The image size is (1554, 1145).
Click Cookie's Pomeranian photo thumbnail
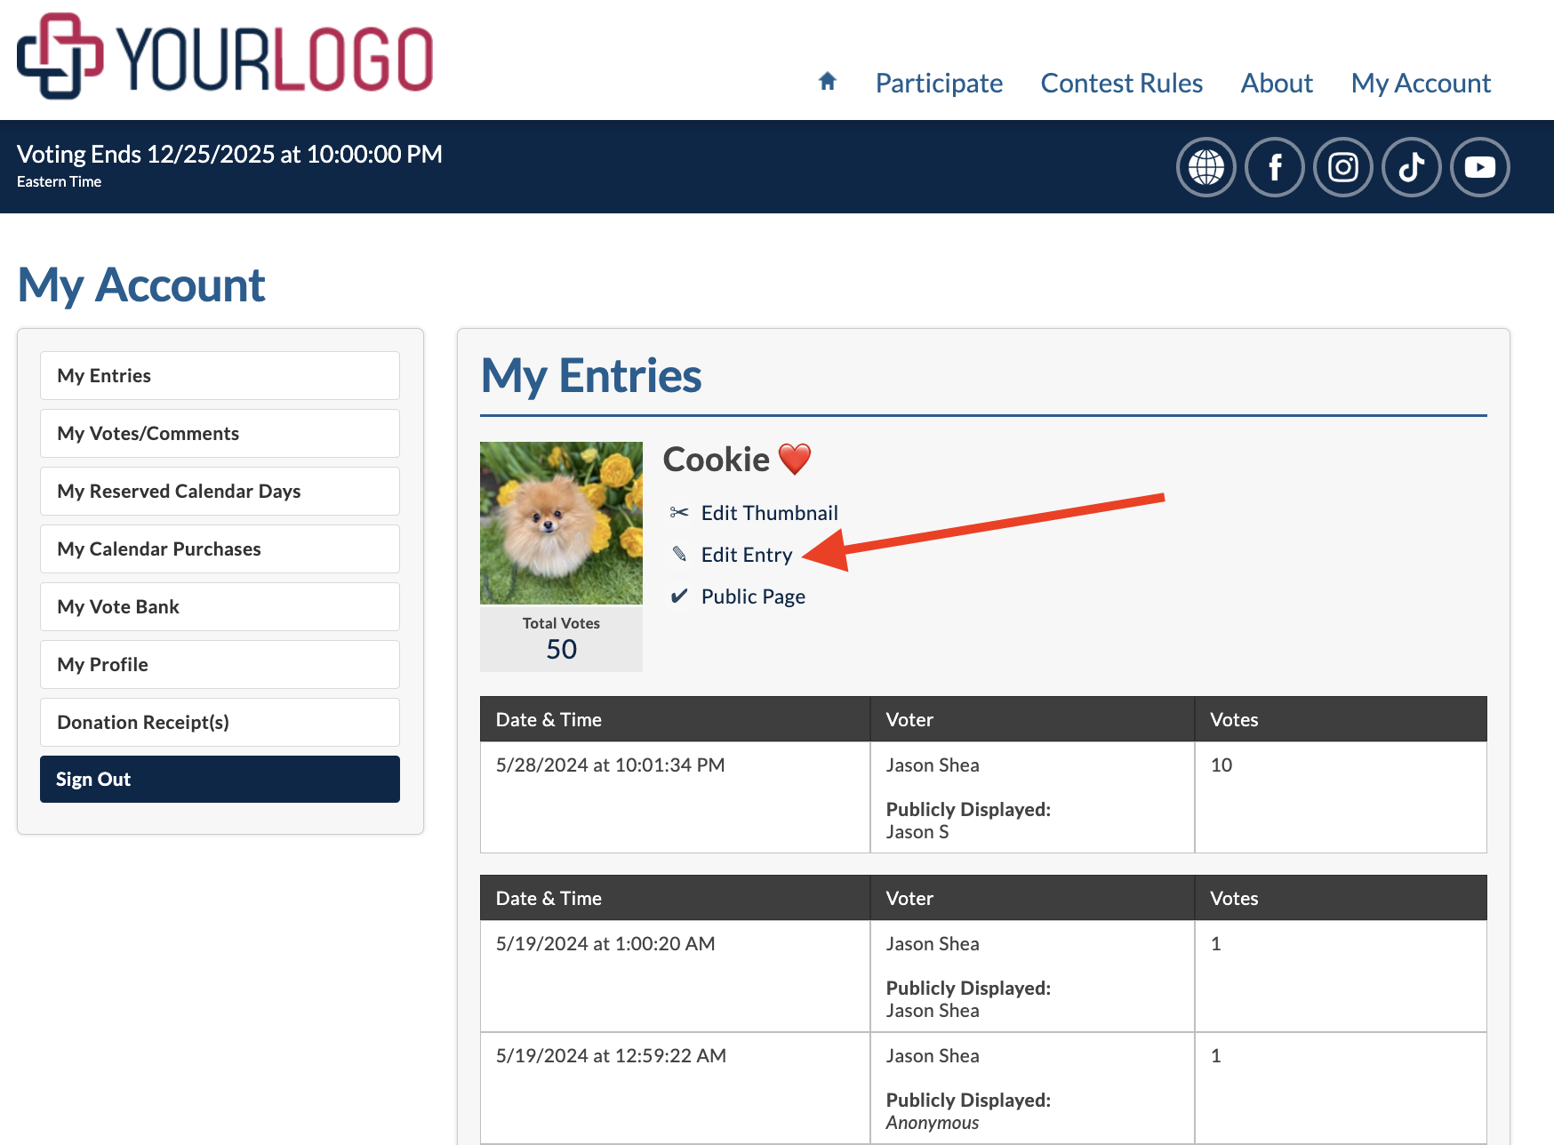[561, 523]
